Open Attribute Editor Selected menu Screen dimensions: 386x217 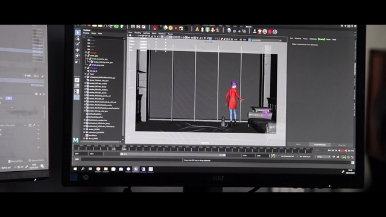click(x=298, y=39)
